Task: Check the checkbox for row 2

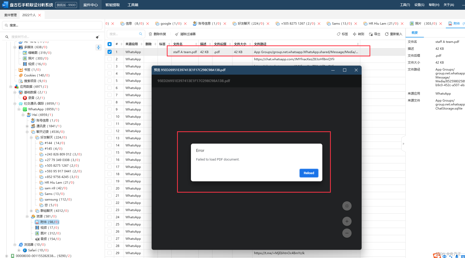Action: click(110, 59)
